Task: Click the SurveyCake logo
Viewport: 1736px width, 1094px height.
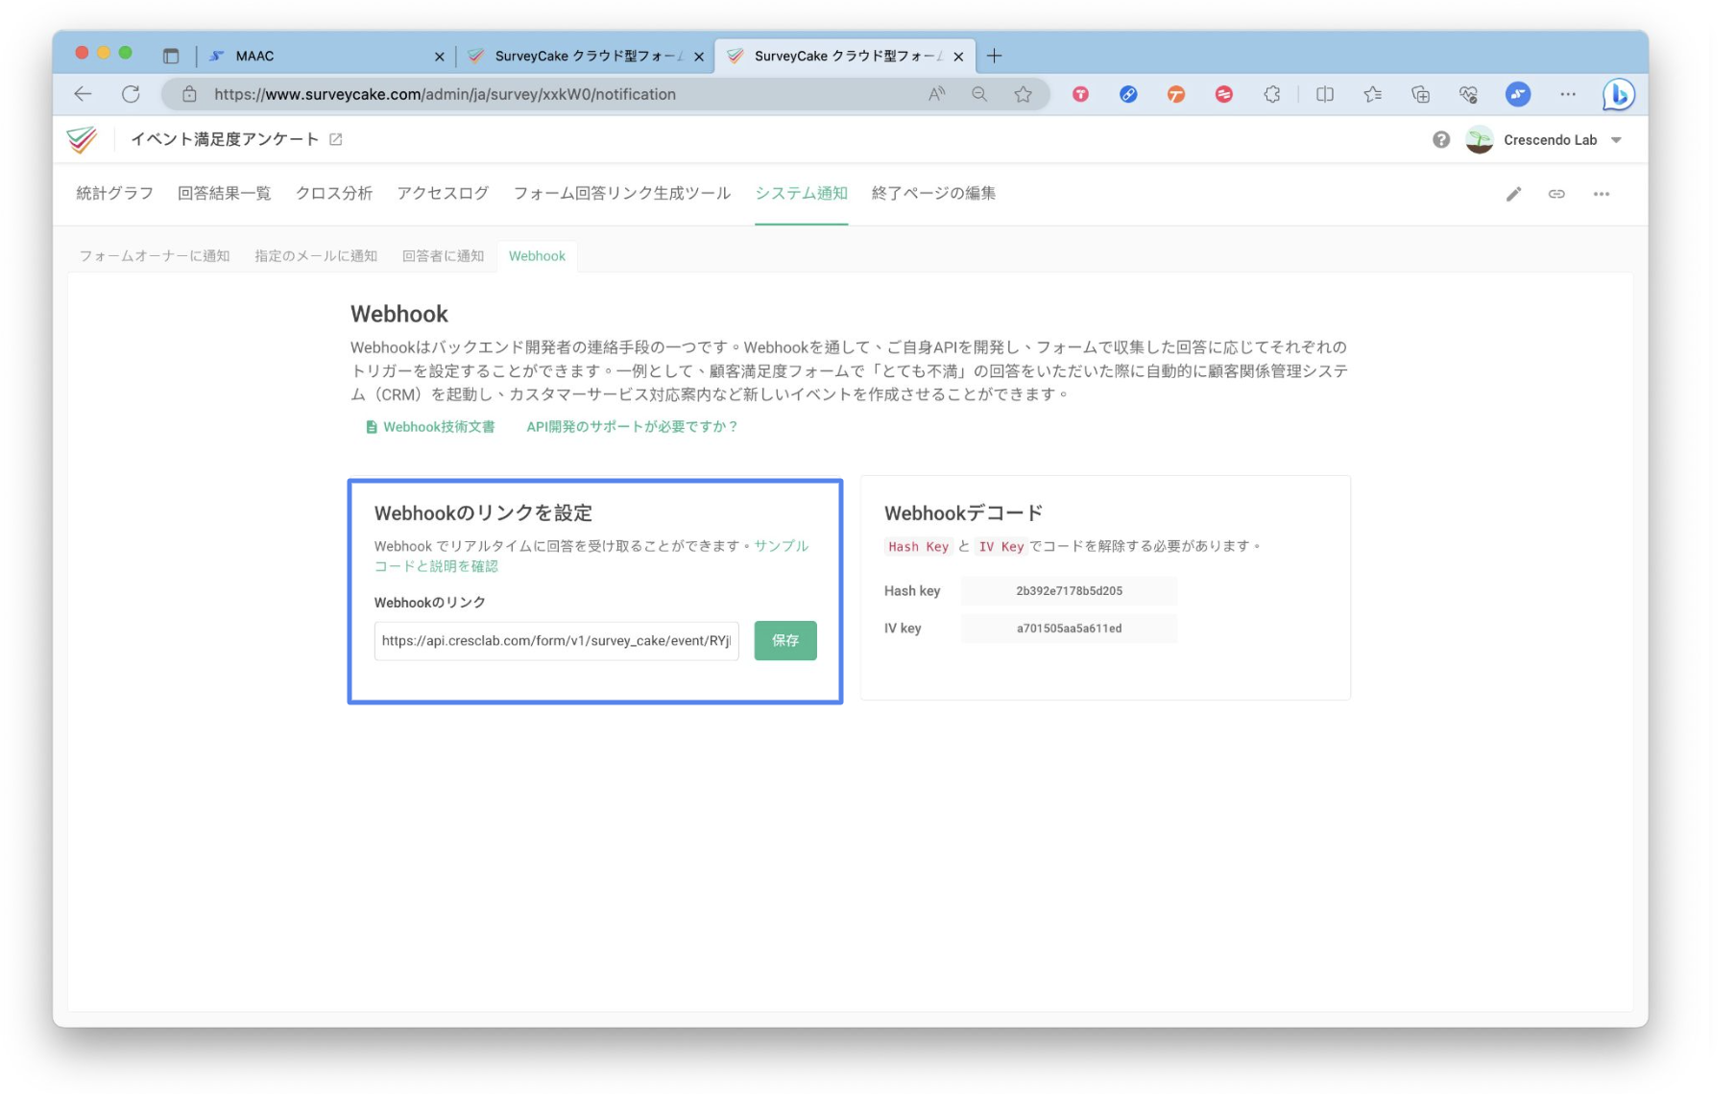Action: pyautogui.click(x=83, y=140)
